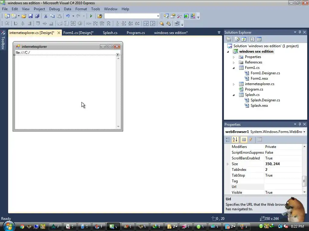This screenshot has width=309, height=231.
Task: Click the Align to Grid layout icon
Action: (7, 23)
